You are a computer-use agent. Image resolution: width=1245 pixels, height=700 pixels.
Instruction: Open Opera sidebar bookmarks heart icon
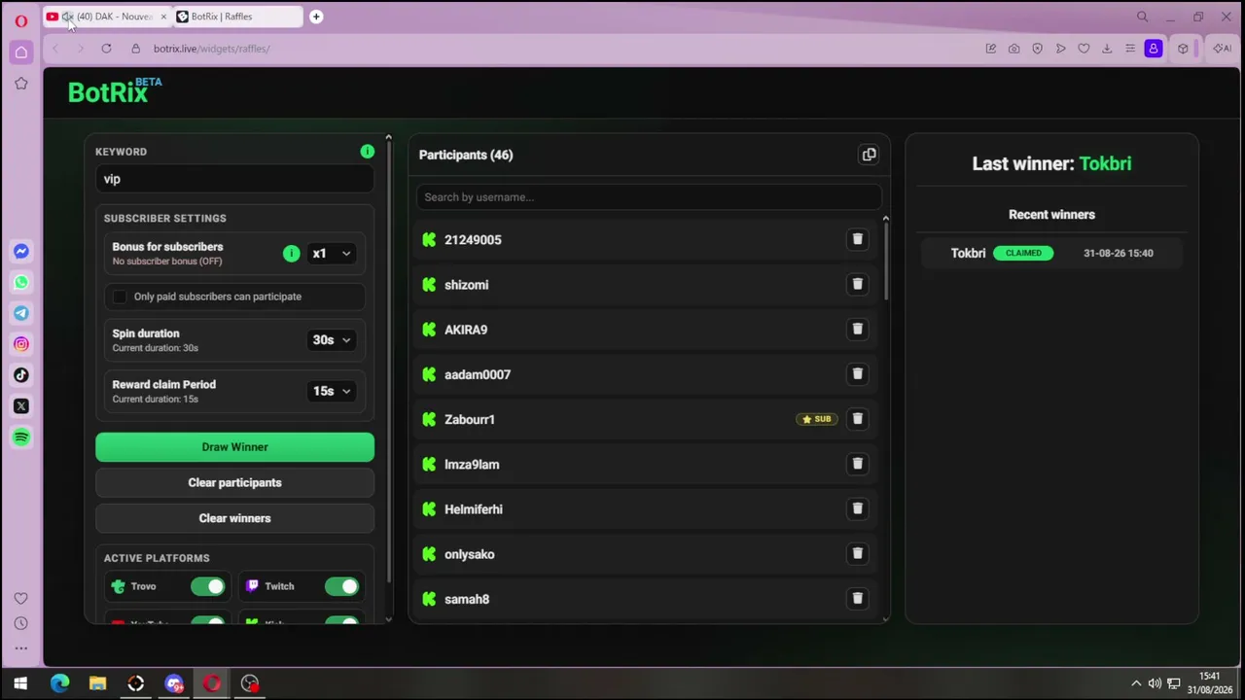[x=21, y=598]
